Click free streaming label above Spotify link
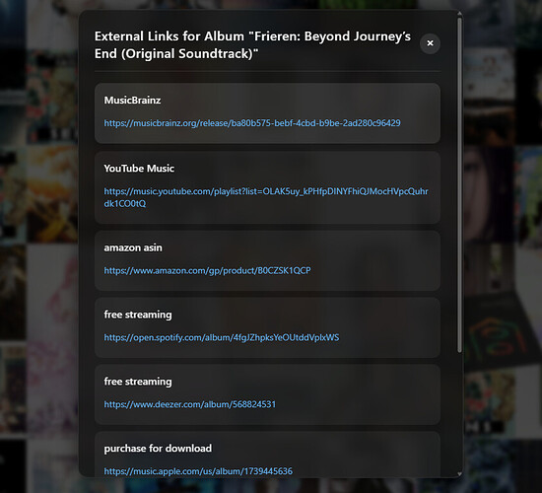 click(138, 315)
